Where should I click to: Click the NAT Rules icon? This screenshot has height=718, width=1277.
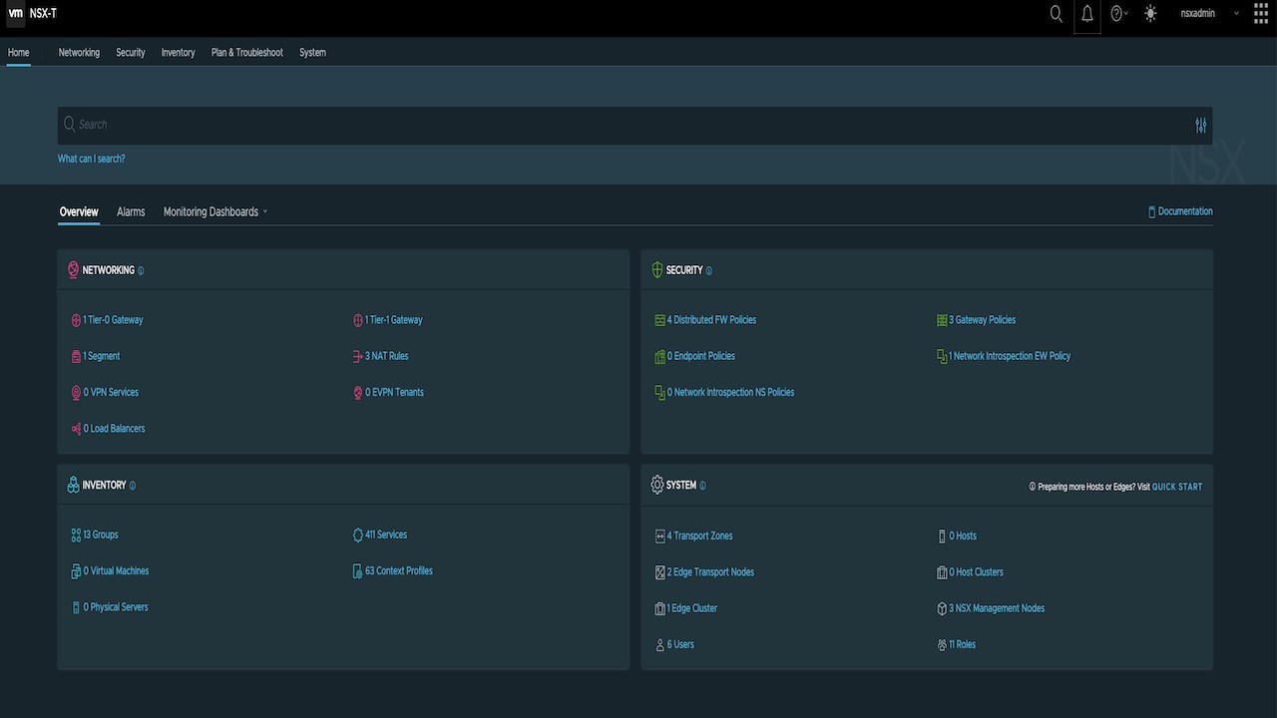click(358, 356)
